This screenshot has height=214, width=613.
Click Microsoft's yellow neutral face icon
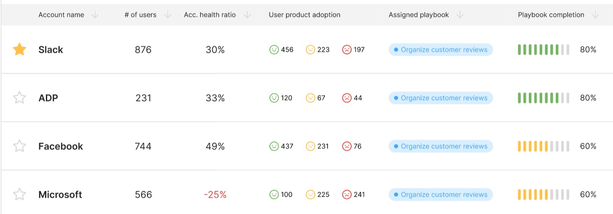(x=310, y=195)
